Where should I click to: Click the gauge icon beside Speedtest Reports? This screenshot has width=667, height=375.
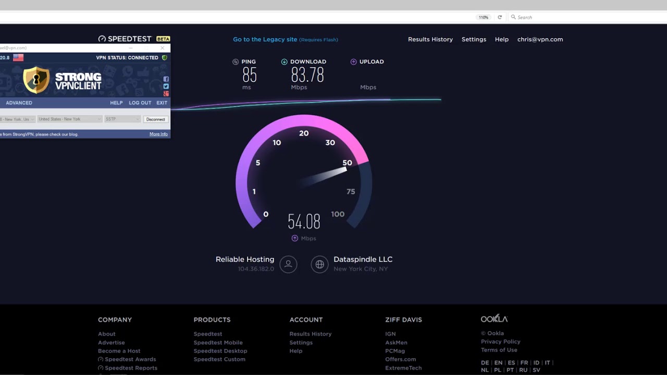click(x=101, y=368)
